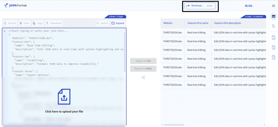This screenshot has width=278, height=127.
Task: Click the "//Start typing or paste" placeholder line
Action: (38, 31)
